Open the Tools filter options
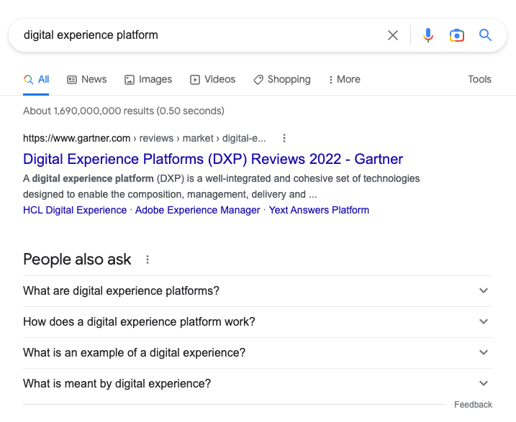 479,80
